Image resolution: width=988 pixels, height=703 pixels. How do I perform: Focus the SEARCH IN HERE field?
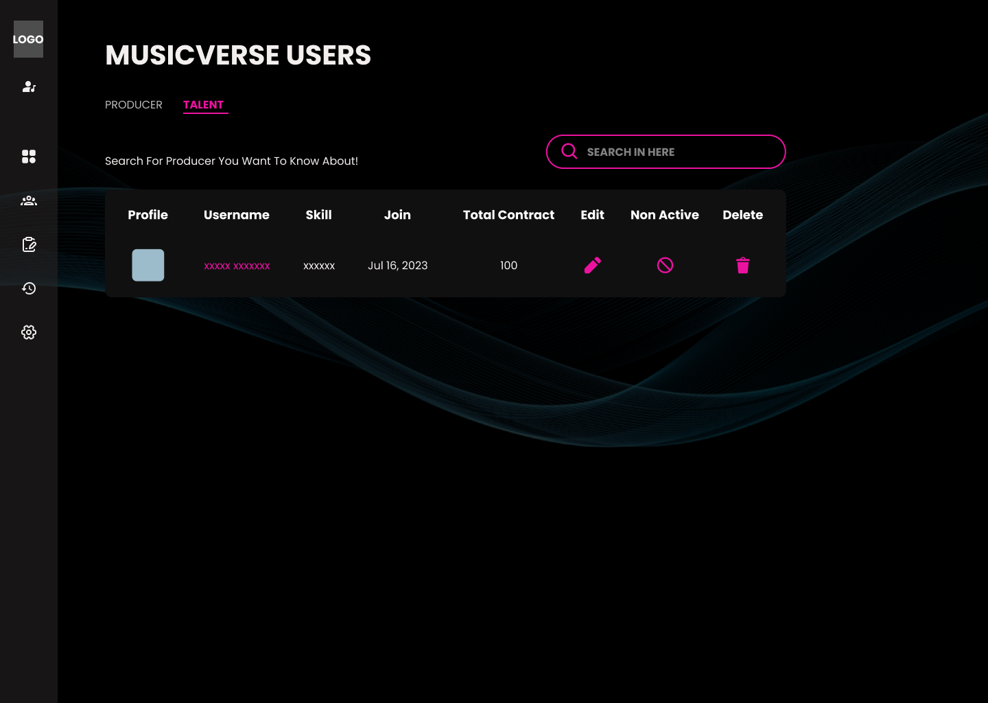click(x=666, y=152)
